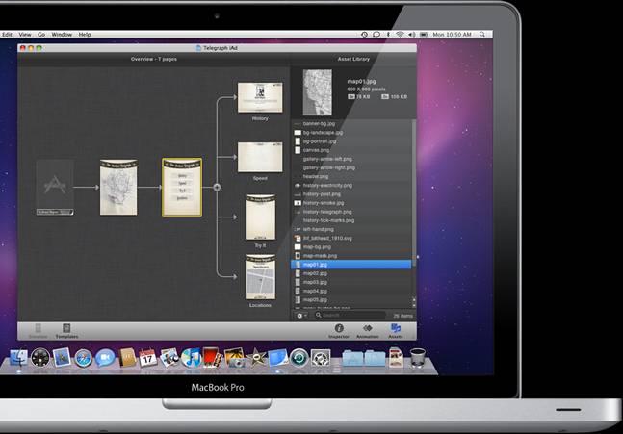This screenshot has height=434, width=623.
Task: Select banner-bg.jpg in the Asset Library
Action: click(x=319, y=123)
